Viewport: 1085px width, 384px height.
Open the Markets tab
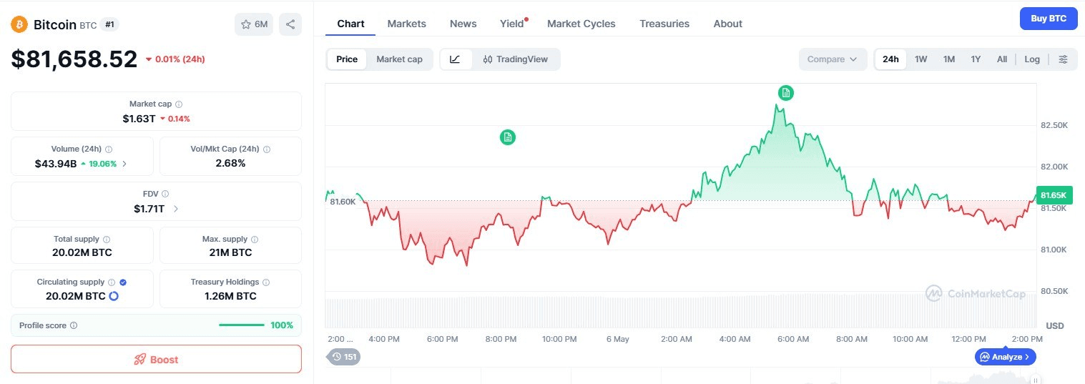click(x=406, y=24)
